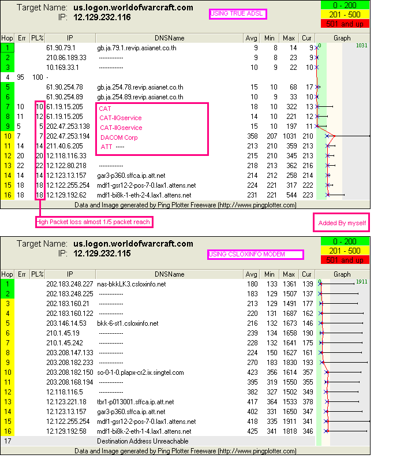Image resolution: width=404 pixels, height=462 pixels.
Task: Click the green 0 - 200 legend in top panel
Action: coord(345,5)
